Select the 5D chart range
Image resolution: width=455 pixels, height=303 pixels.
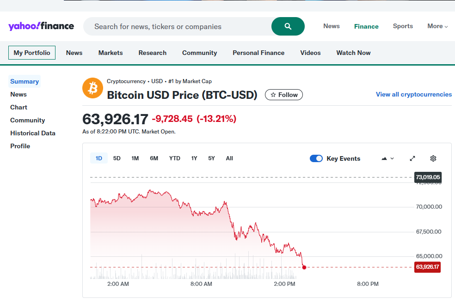click(x=117, y=158)
